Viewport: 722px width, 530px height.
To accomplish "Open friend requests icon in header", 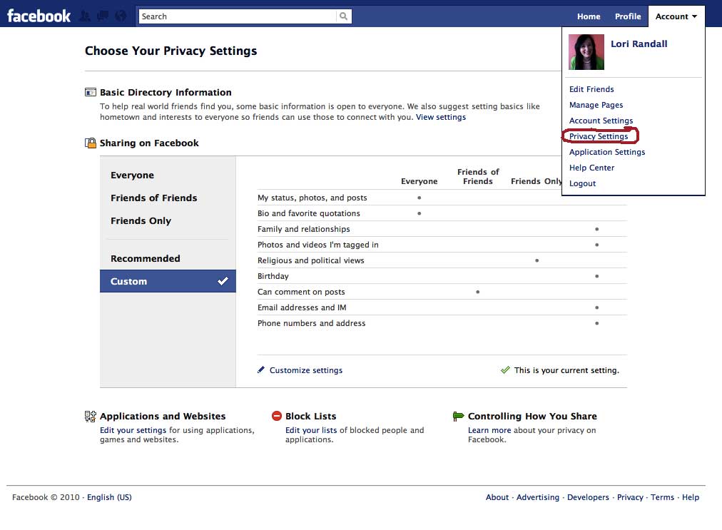I will coord(86,16).
